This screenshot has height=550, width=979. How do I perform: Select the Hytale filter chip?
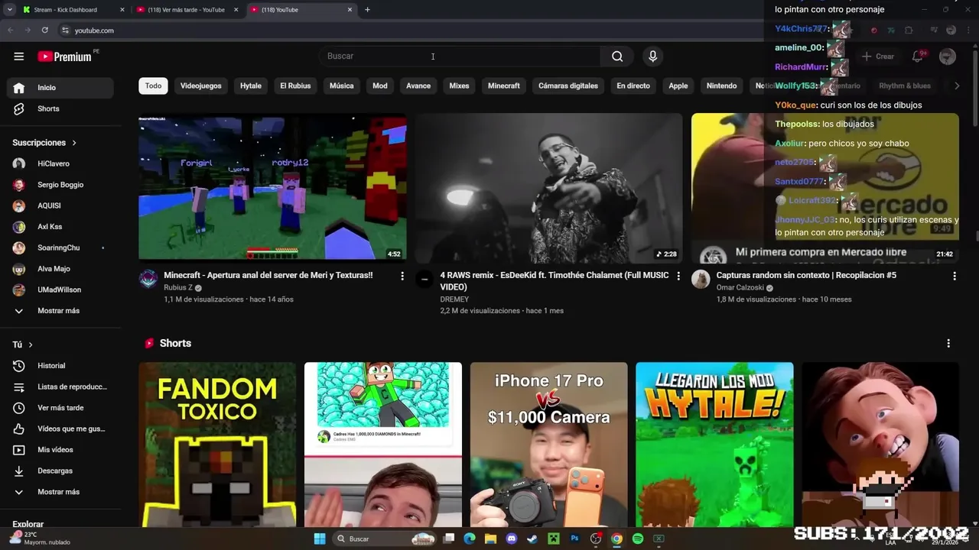[251, 86]
